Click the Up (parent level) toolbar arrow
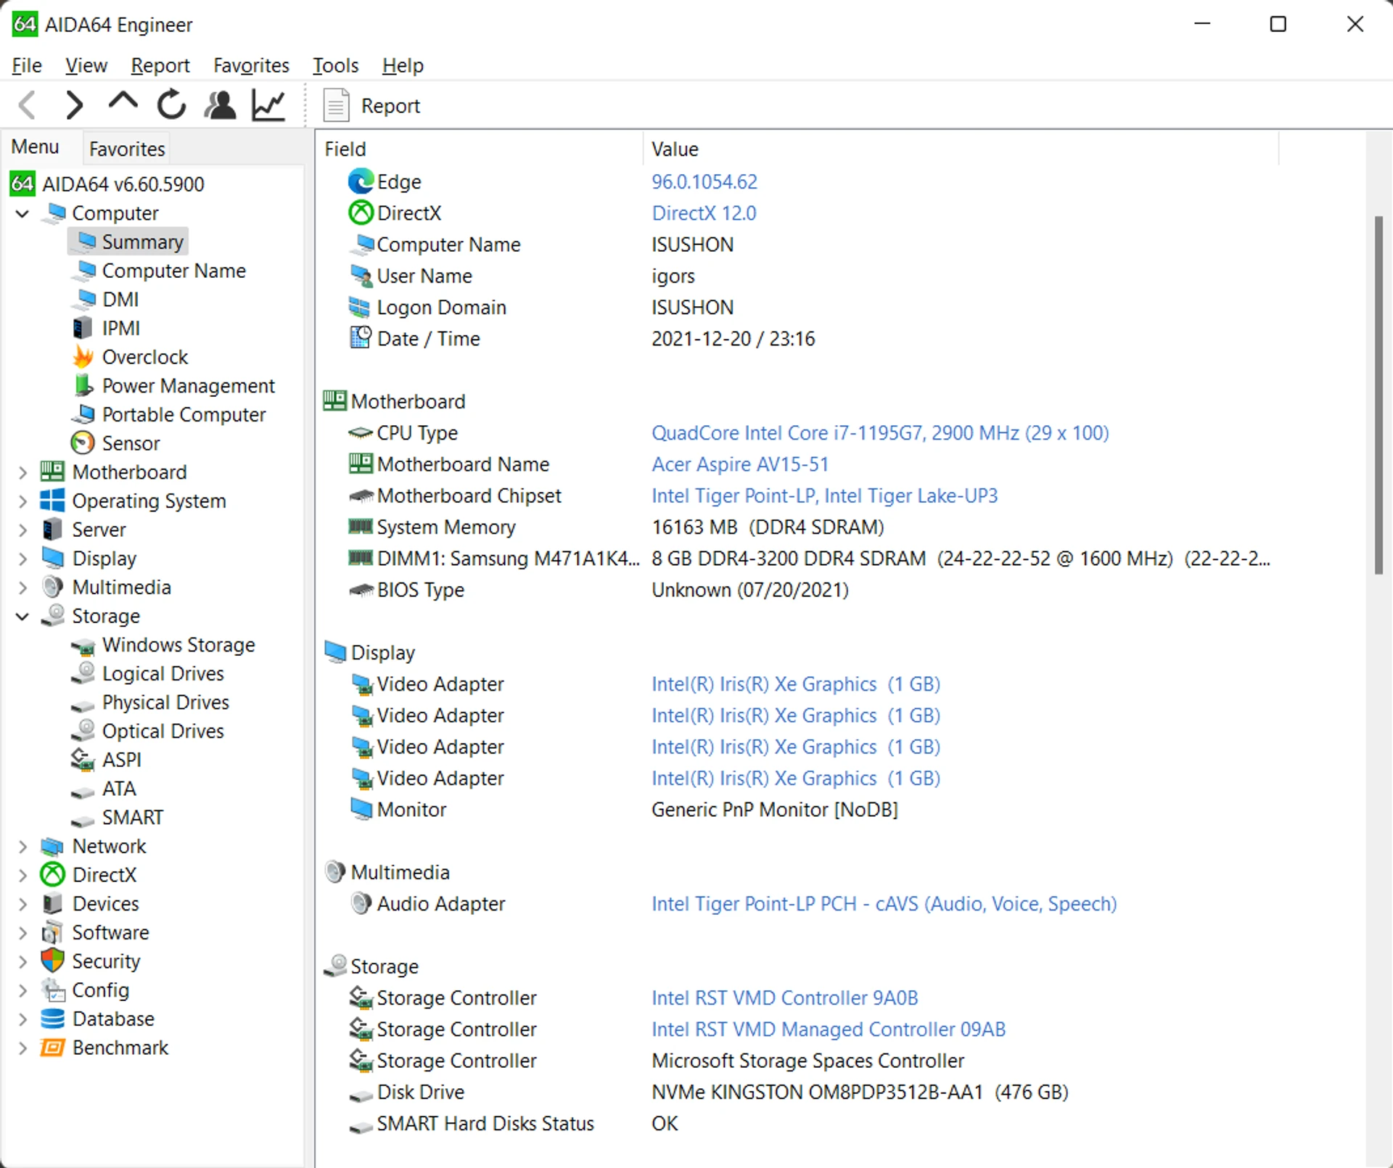1393x1168 pixels. tap(123, 102)
